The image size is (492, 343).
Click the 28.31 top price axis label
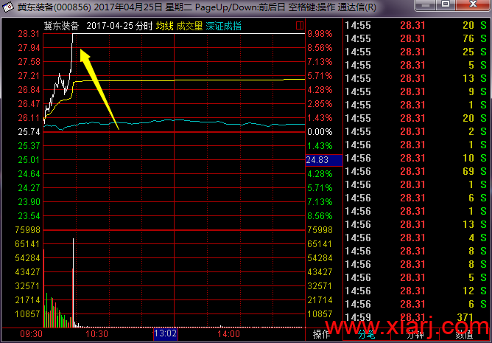[x=29, y=34]
